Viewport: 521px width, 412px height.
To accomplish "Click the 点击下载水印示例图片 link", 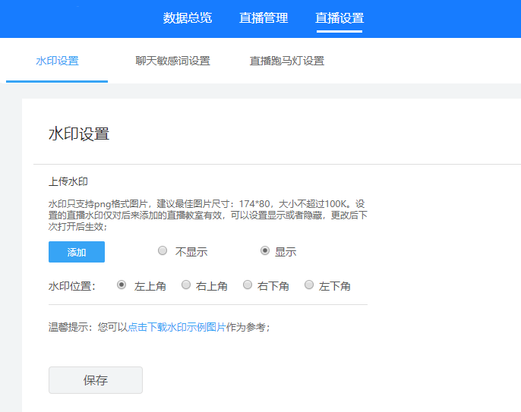I will point(176,328).
